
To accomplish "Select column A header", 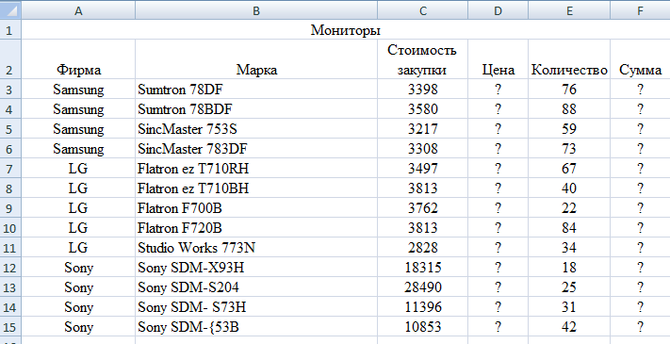I will (78, 10).
